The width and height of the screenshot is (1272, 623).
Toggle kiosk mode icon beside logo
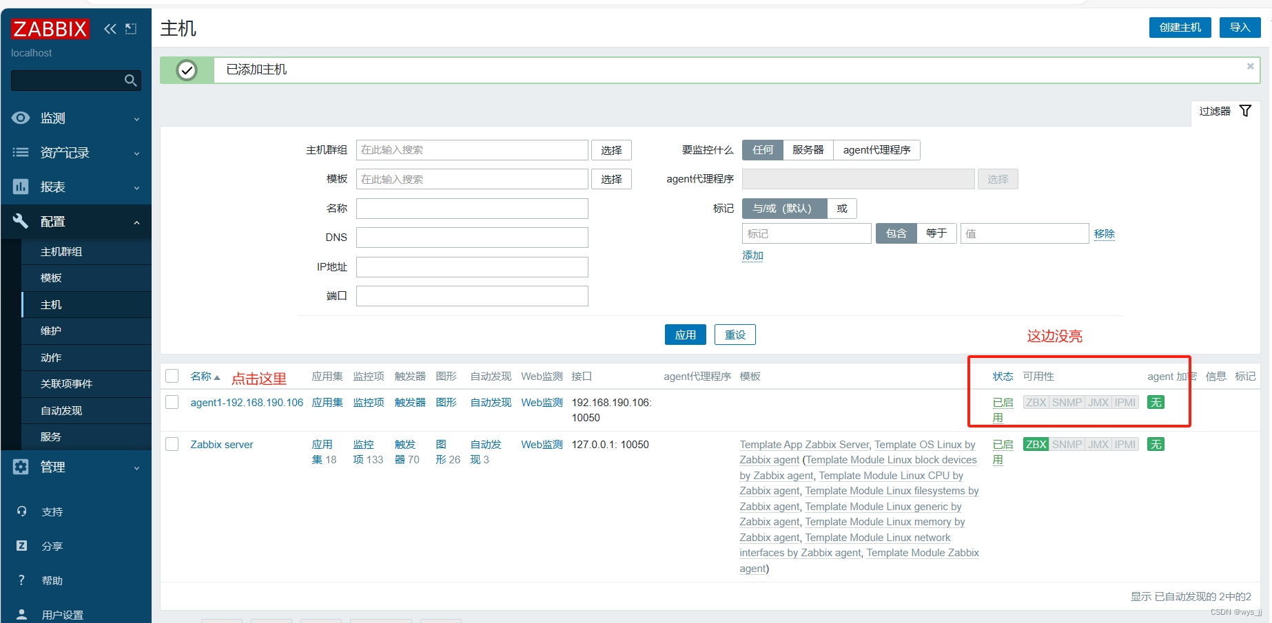pos(131,29)
